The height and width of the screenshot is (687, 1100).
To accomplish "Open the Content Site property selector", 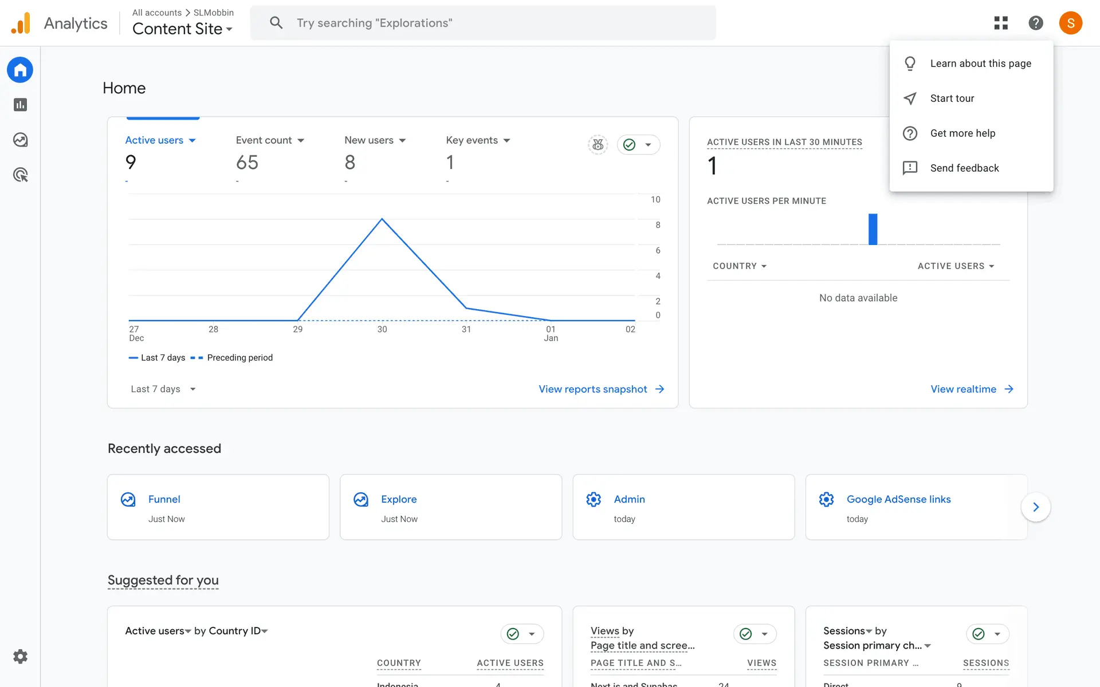I will click(182, 29).
